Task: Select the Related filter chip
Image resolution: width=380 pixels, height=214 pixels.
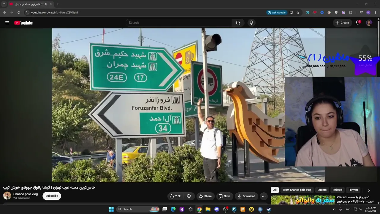Action: 337,190
